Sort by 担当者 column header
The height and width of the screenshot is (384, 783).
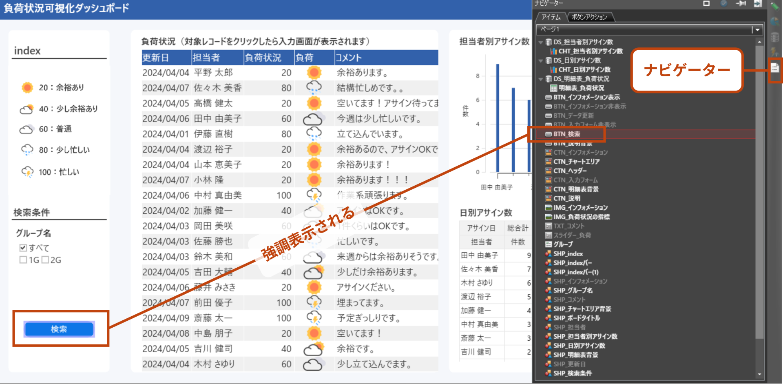click(x=217, y=58)
